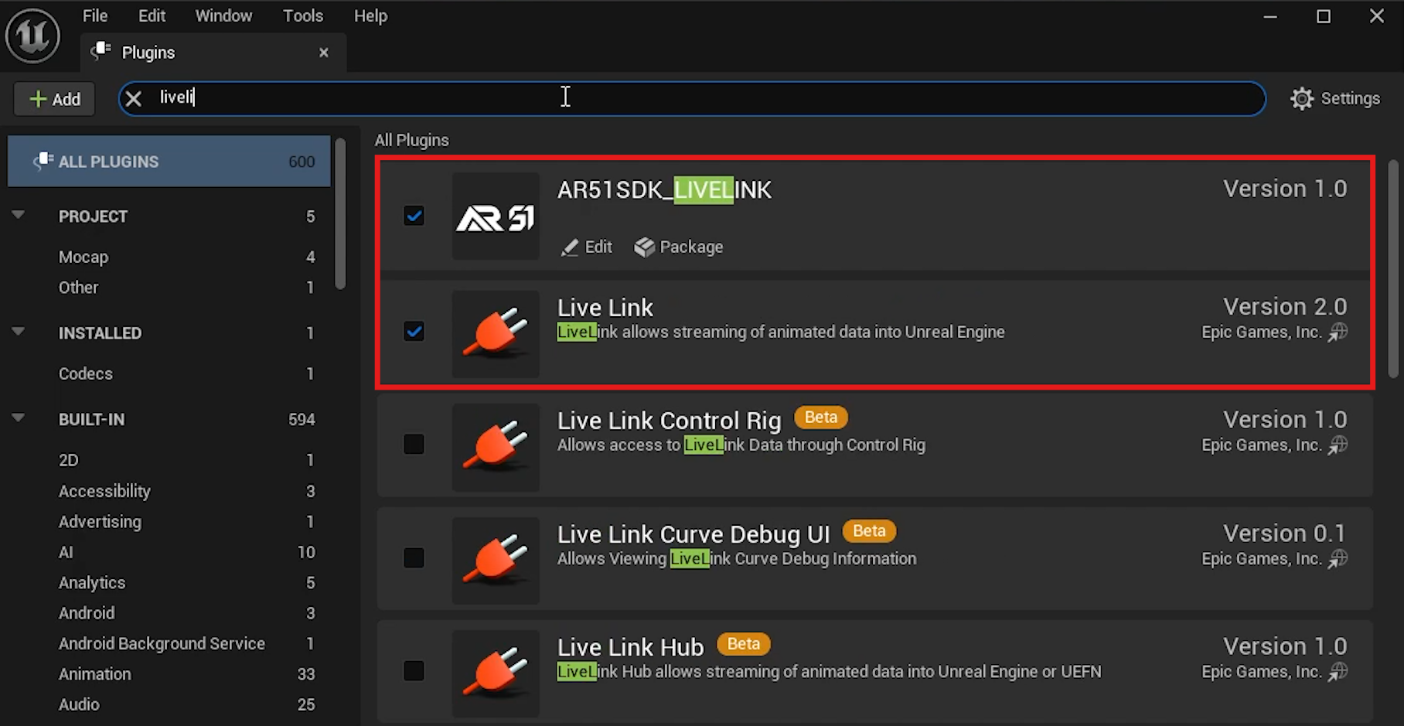Open Settings gear icon
Screen dimensions: 1404x726
coord(1302,99)
